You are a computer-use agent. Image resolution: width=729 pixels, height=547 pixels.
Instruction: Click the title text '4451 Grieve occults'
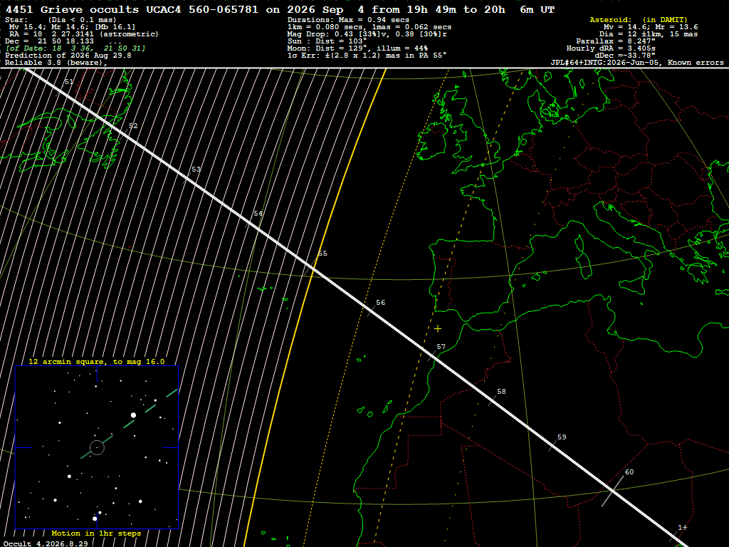(72, 9)
